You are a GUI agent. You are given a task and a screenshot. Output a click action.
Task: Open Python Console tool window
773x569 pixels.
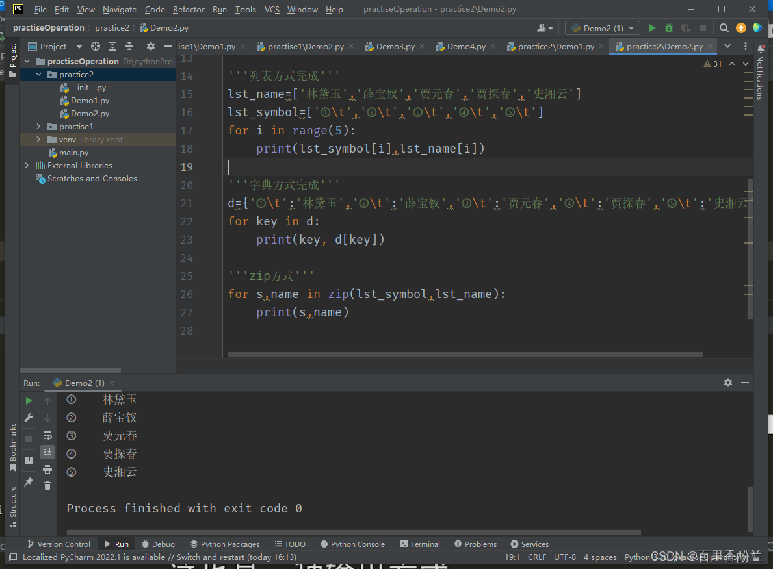coord(353,544)
